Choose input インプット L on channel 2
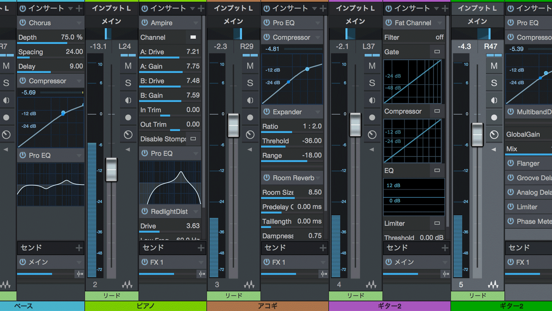 tap(112, 8)
